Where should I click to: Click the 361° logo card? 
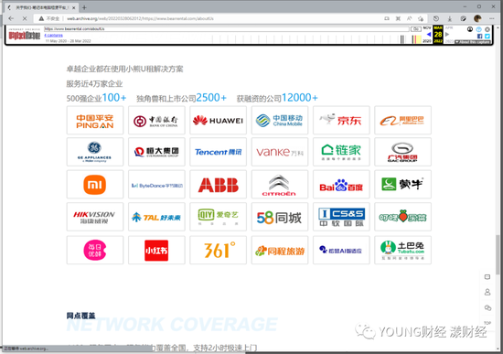pyautogui.click(x=219, y=250)
